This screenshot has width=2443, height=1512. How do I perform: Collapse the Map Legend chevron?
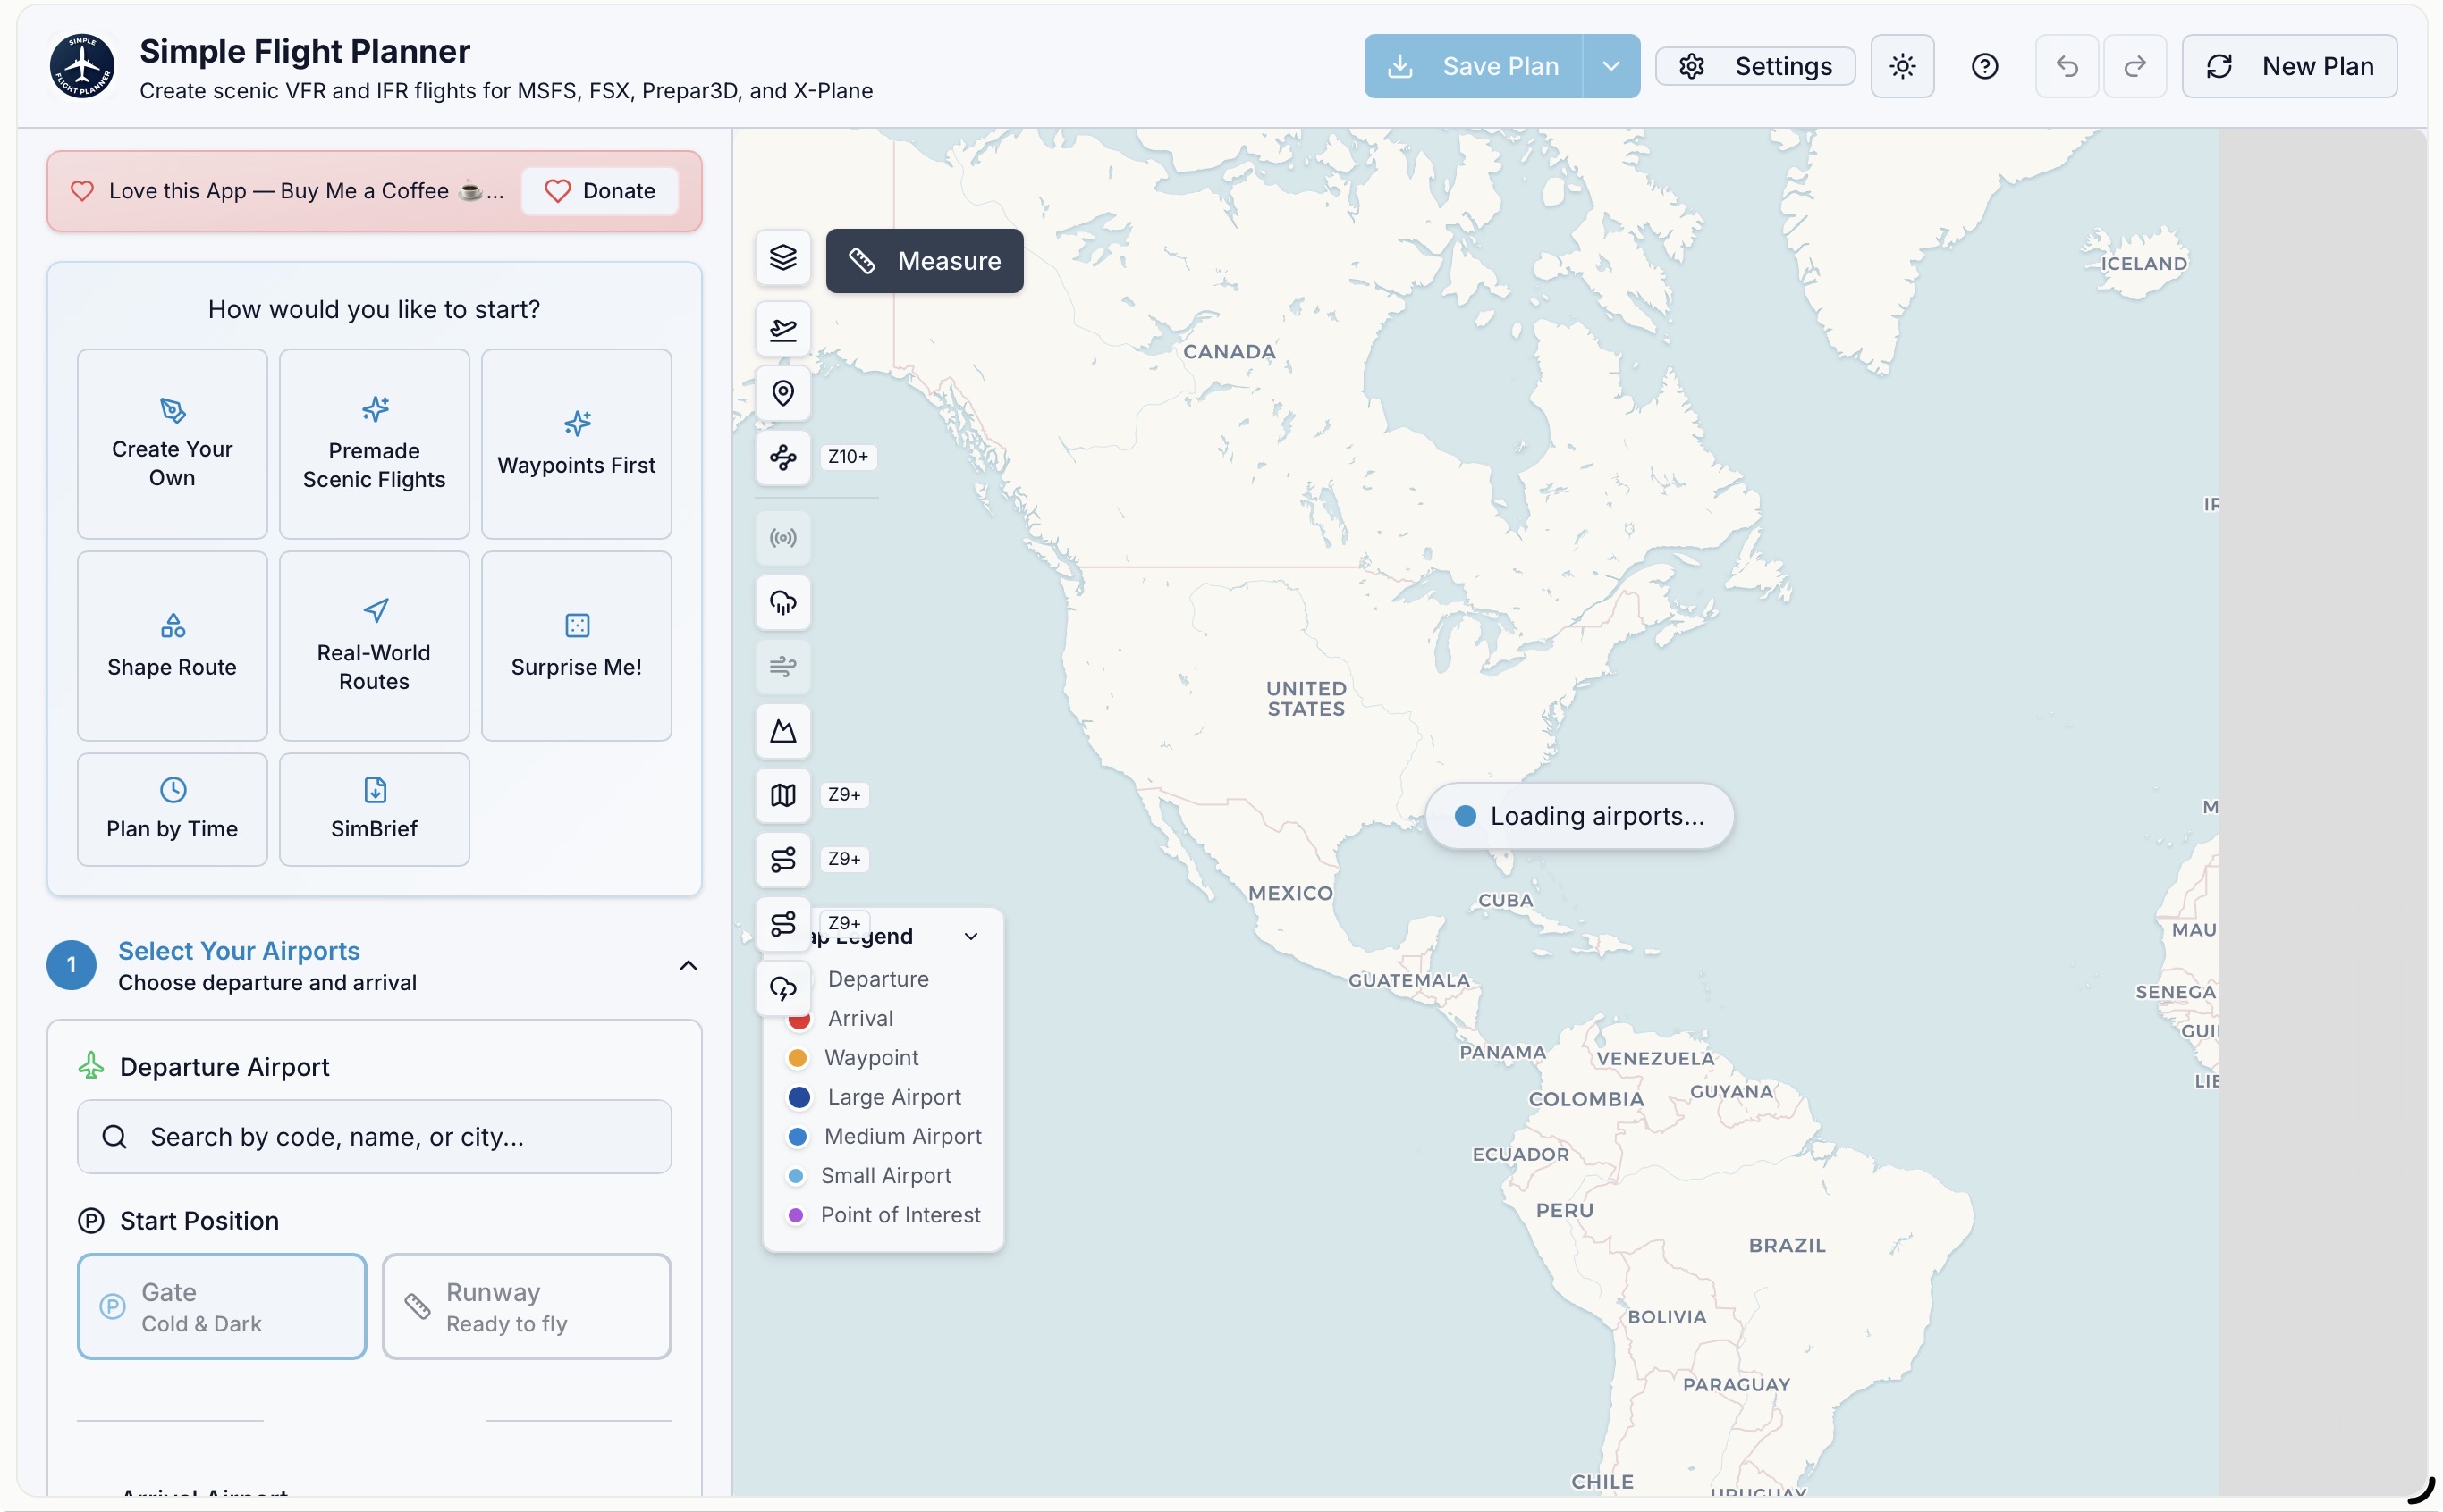[x=970, y=936]
